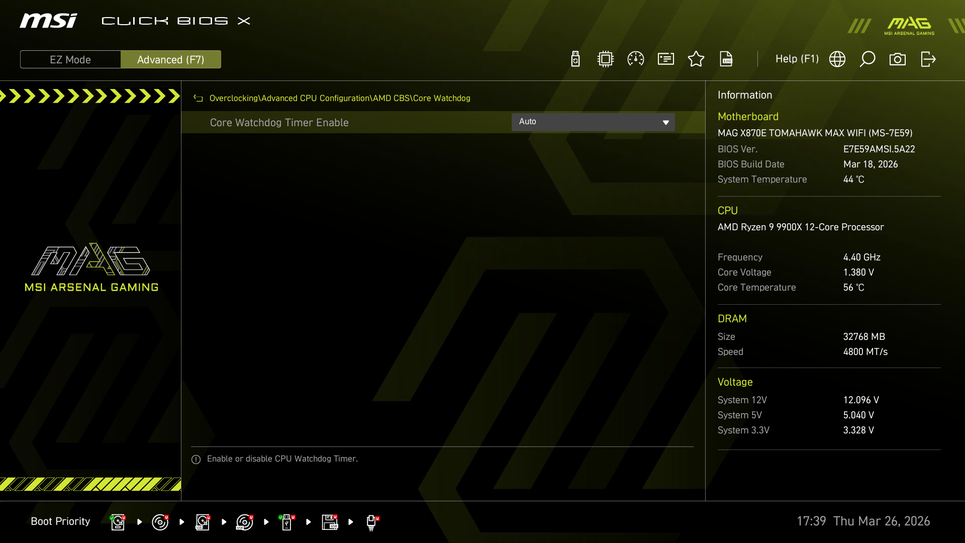Select the USB flash drive boot device
The width and height of the screenshot is (965, 543).
[x=287, y=522]
